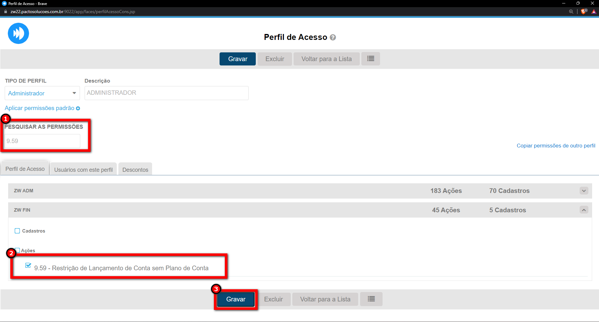
Task: Expand the ZW ADM section chevron
Action: click(x=584, y=191)
